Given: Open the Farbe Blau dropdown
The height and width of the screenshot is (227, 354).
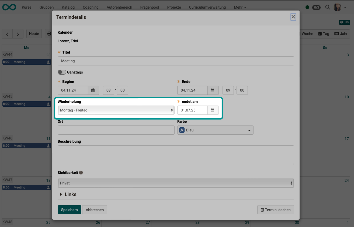Looking at the screenshot, I should point(215,130).
